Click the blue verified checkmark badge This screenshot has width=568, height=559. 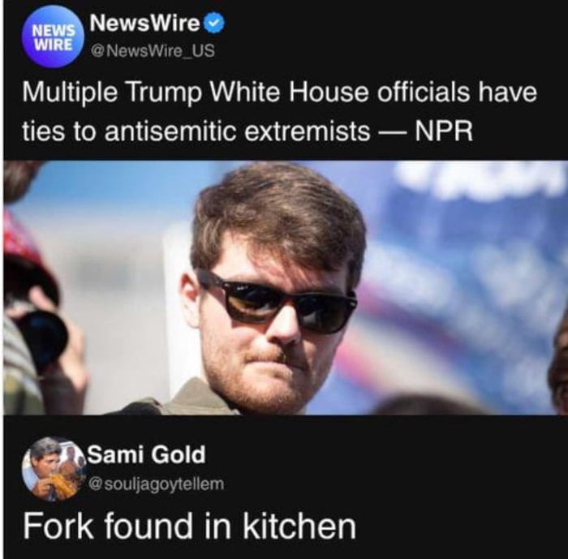[x=214, y=24]
